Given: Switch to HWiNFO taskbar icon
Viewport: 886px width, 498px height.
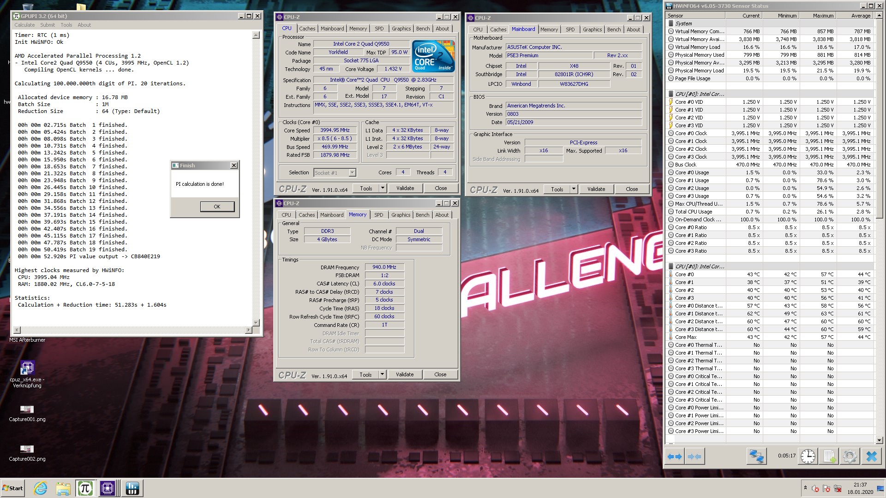Looking at the screenshot, I should [x=132, y=488].
